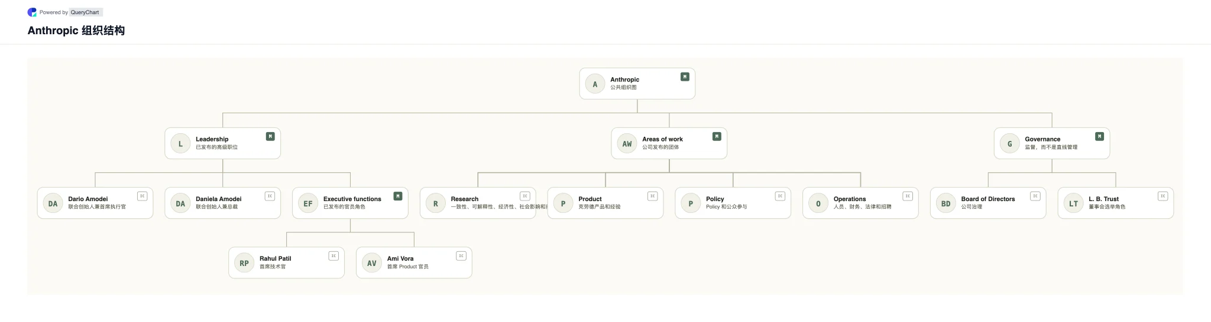Click the AV avatar on Ami Vora card

[372, 263]
